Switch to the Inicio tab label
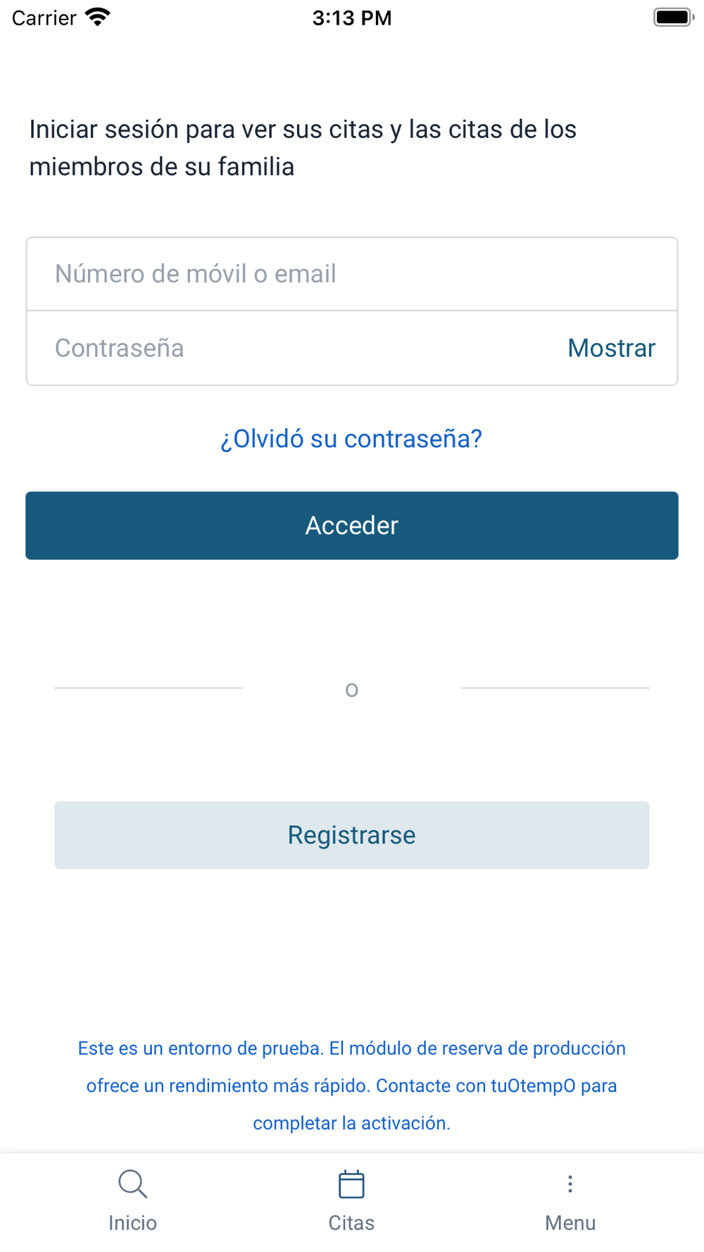Image resolution: width=704 pixels, height=1252 pixels. (132, 1222)
